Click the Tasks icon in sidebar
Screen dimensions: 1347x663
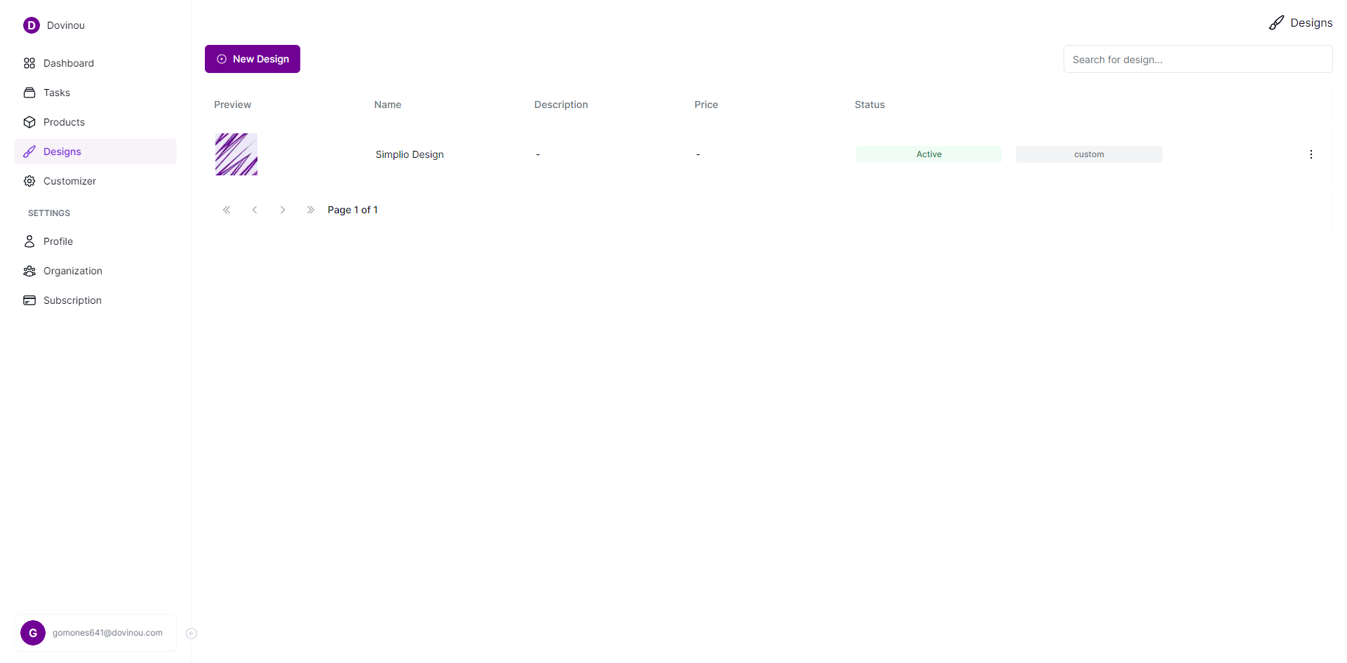point(29,93)
